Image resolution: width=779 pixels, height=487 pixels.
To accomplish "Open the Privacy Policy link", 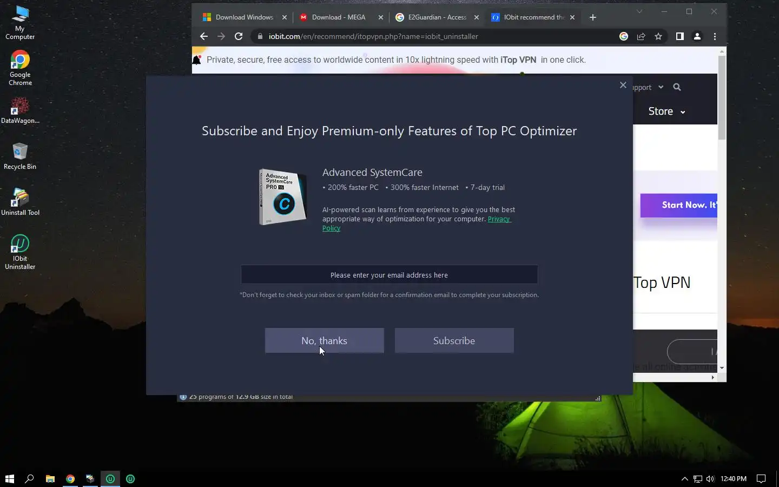I will click(498, 219).
